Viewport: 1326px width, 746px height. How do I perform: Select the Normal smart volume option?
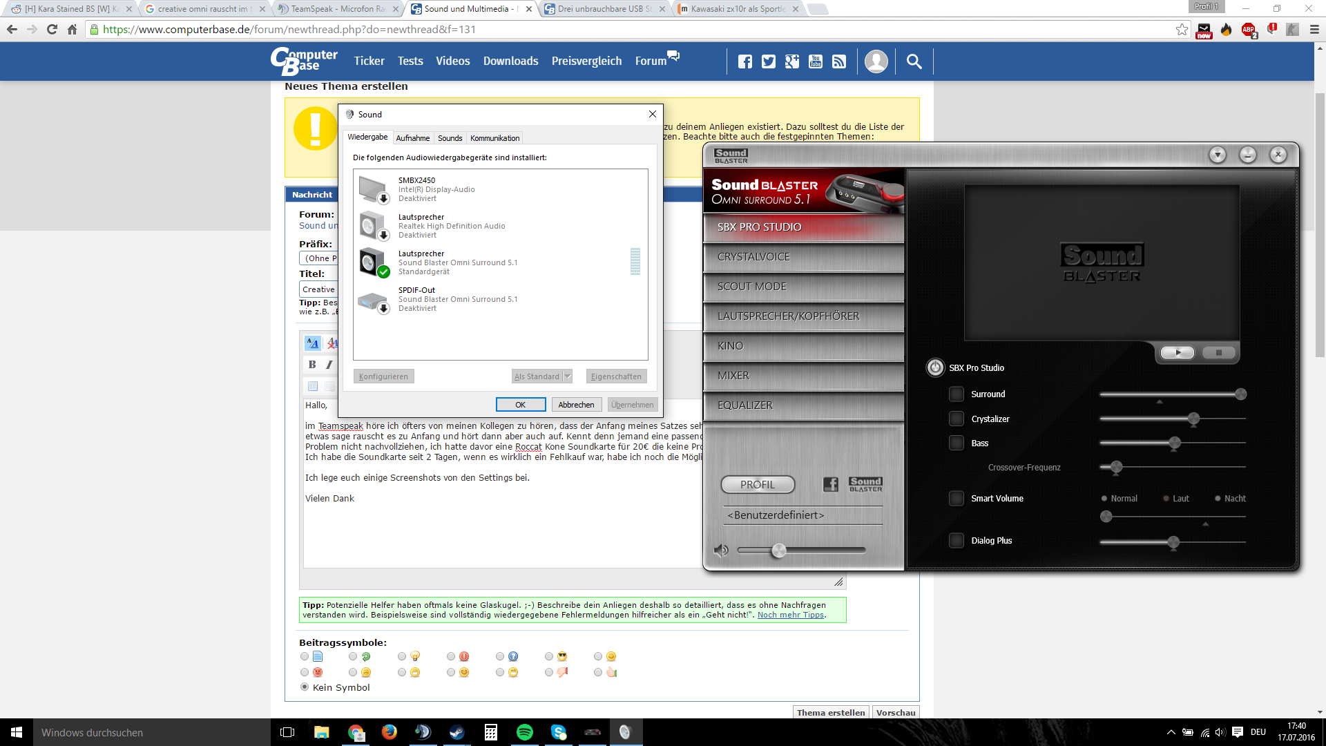1104,498
